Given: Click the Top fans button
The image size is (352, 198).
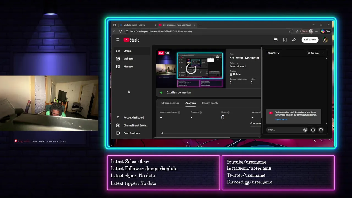Looking at the screenshot, I should (313, 53).
